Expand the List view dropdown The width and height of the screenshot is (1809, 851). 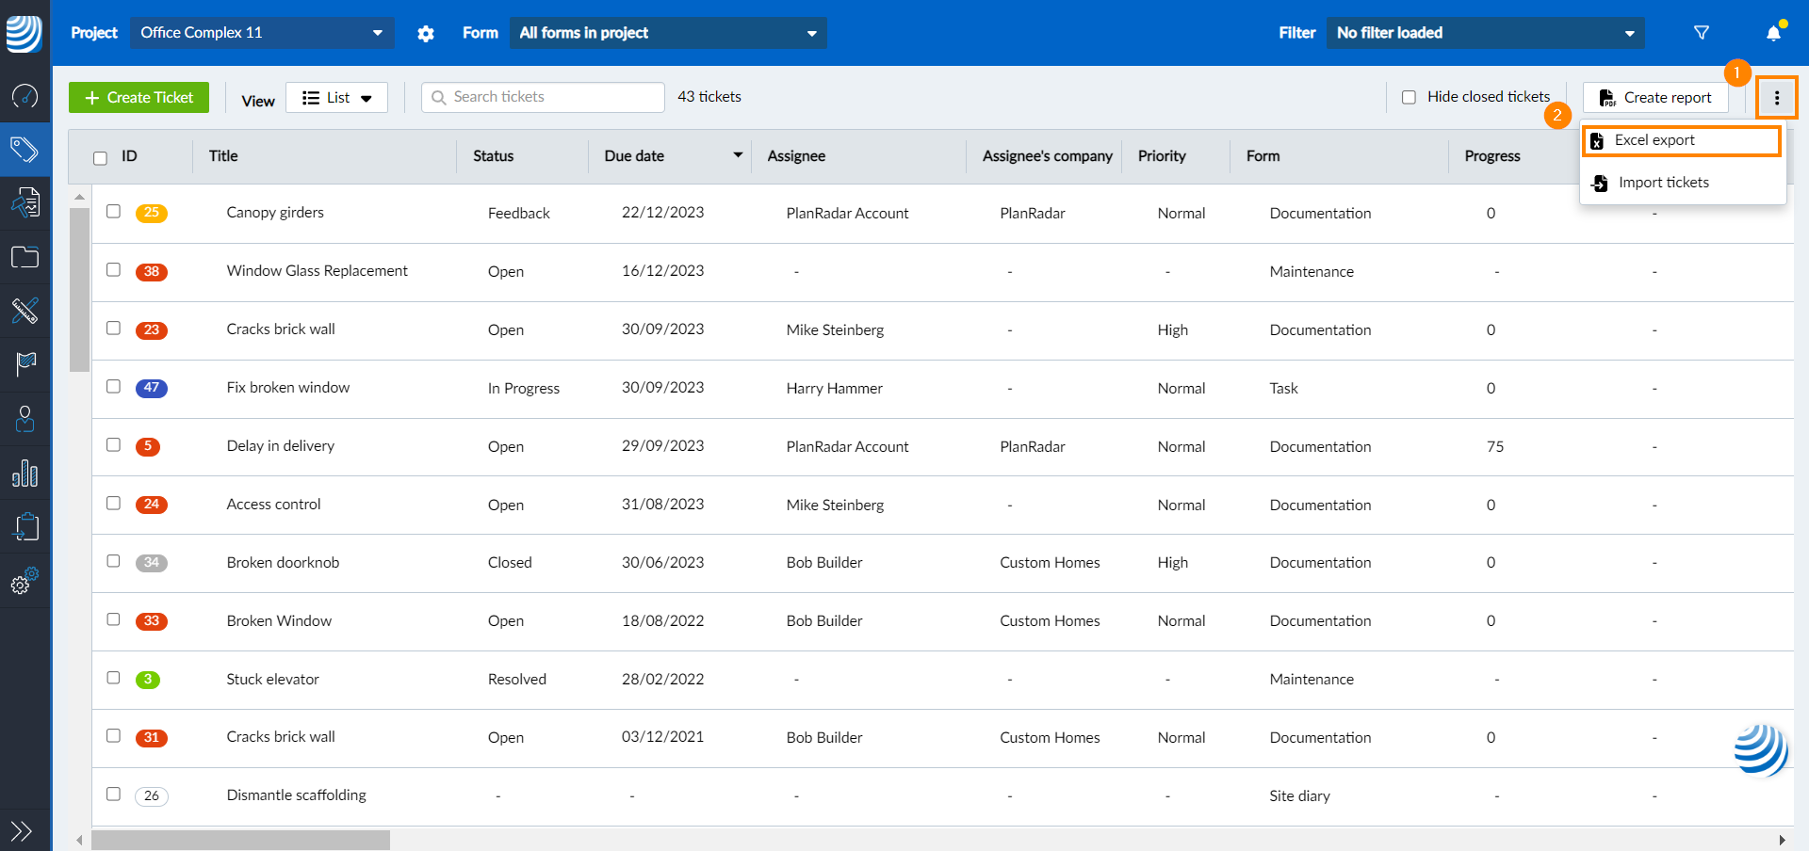(336, 98)
